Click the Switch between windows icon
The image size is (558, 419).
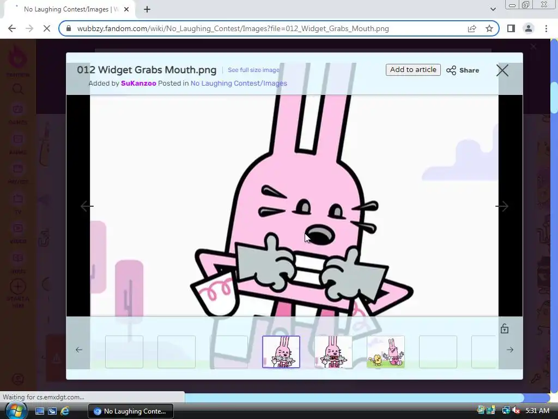(x=52, y=411)
